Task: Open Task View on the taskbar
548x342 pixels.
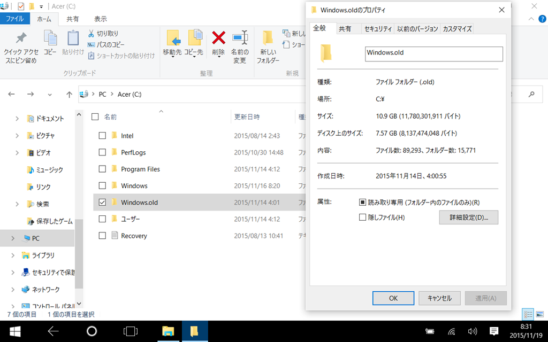Action: point(131,331)
